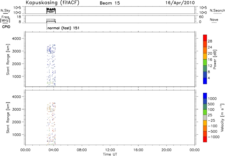Click the "N.Search" legend label

click(217, 10)
